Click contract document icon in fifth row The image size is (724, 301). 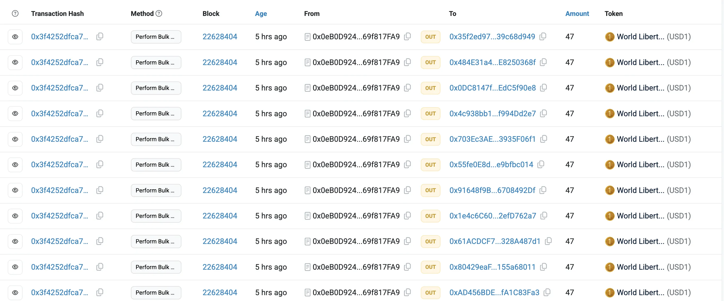(x=307, y=139)
